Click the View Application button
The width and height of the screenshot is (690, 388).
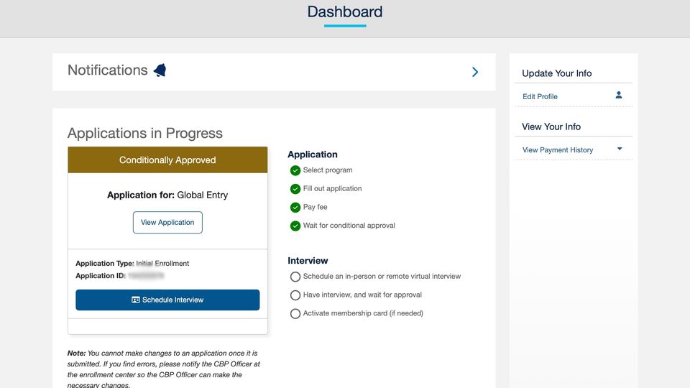[x=167, y=222]
